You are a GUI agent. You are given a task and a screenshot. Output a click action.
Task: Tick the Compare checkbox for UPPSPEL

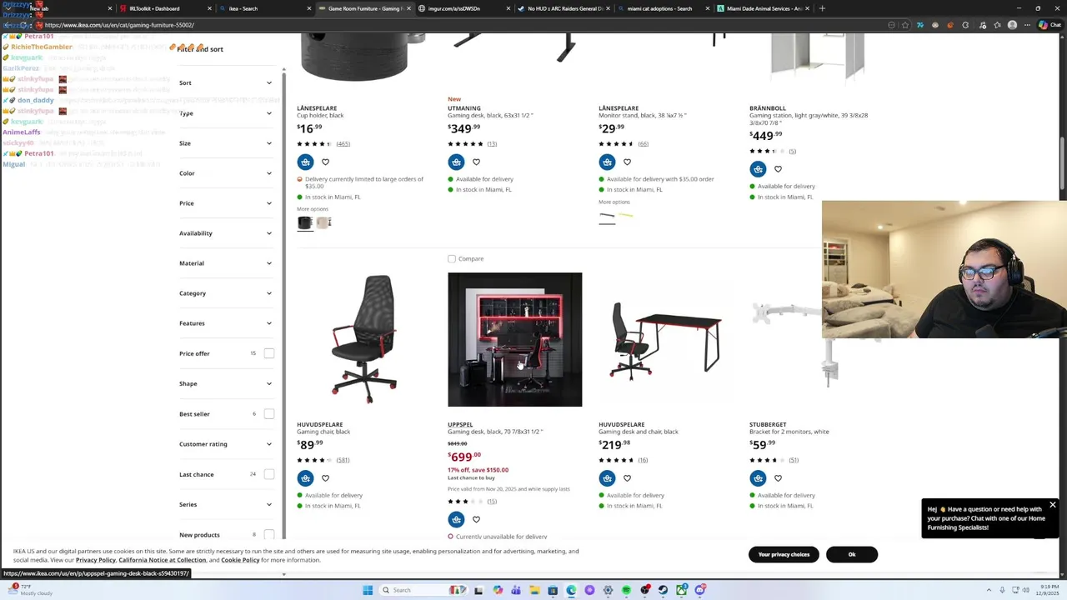click(452, 259)
